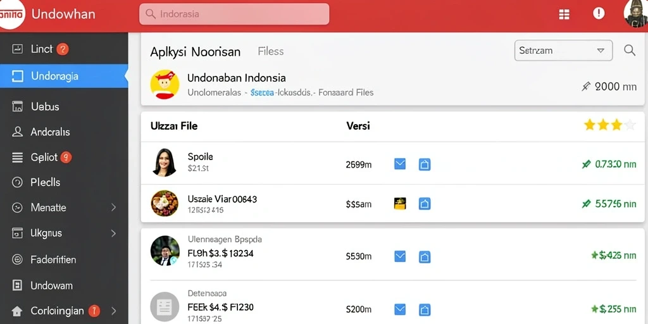
Task: Select Undonagia in the sidebar
Action: pos(64,76)
